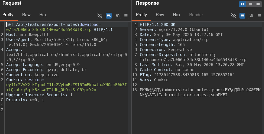The image size is (264, 134).
Task: Select combined tabbed layout icon
Action: [258, 4]
